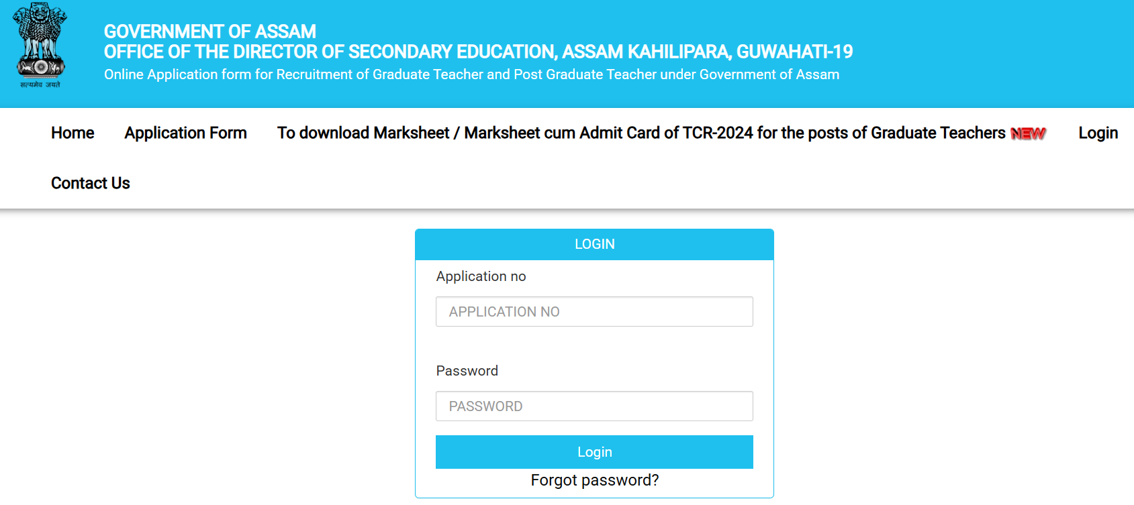Click the Office of the Director heading line
This screenshot has height=505, width=1134.
[478, 52]
